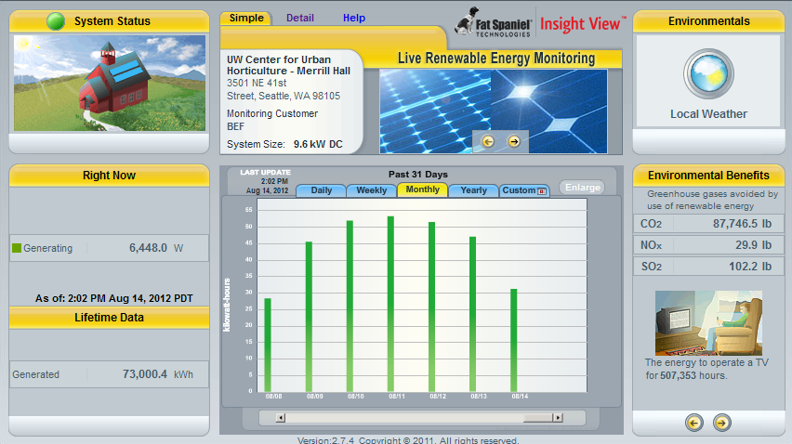Switch to the Simple view tab

(246, 19)
